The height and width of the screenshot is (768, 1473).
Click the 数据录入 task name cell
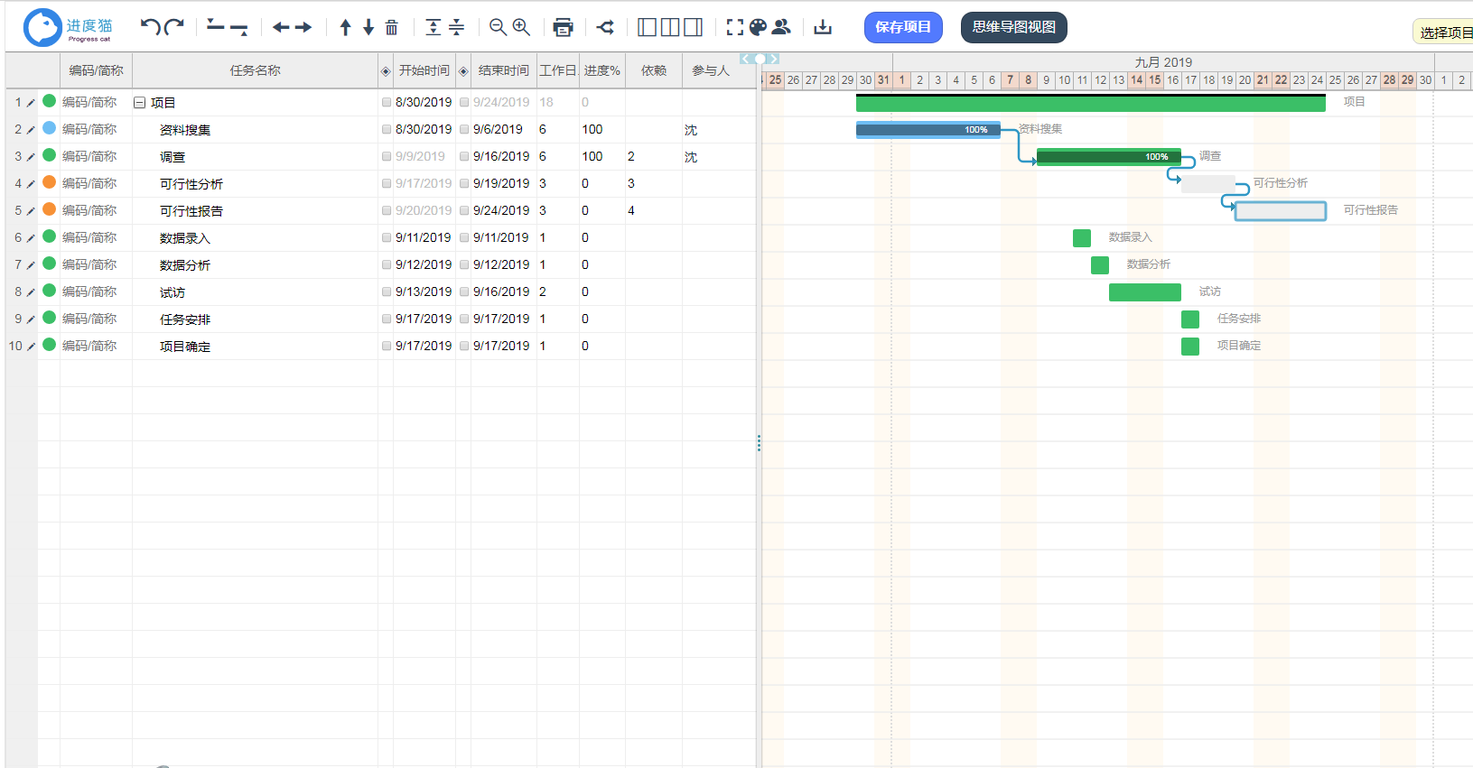pos(256,238)
